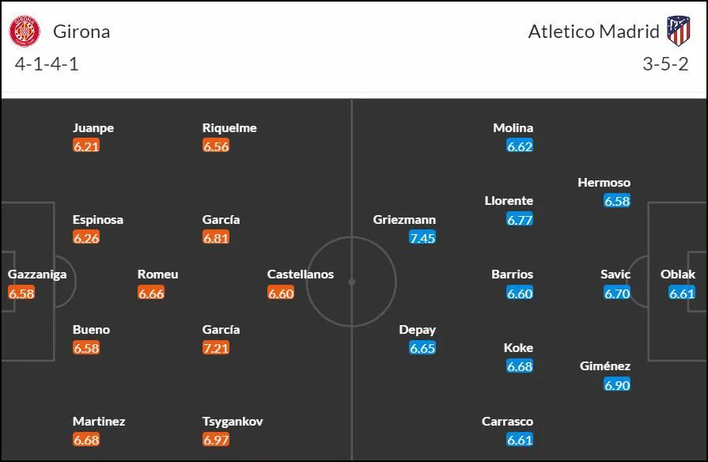Click the center circle spot on pitch

[x=352, y=282]
